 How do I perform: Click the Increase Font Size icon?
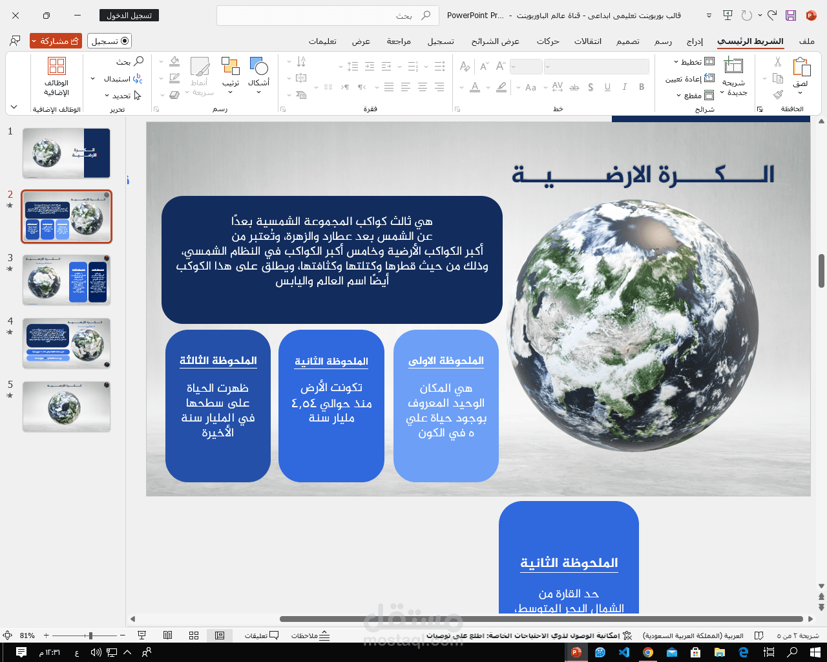click(501, 66)
